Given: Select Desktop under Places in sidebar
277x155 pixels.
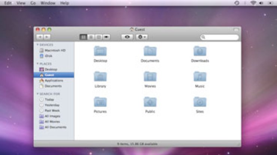Looking at the screenshot, I should pyautogui.click(x=54, y=69).
